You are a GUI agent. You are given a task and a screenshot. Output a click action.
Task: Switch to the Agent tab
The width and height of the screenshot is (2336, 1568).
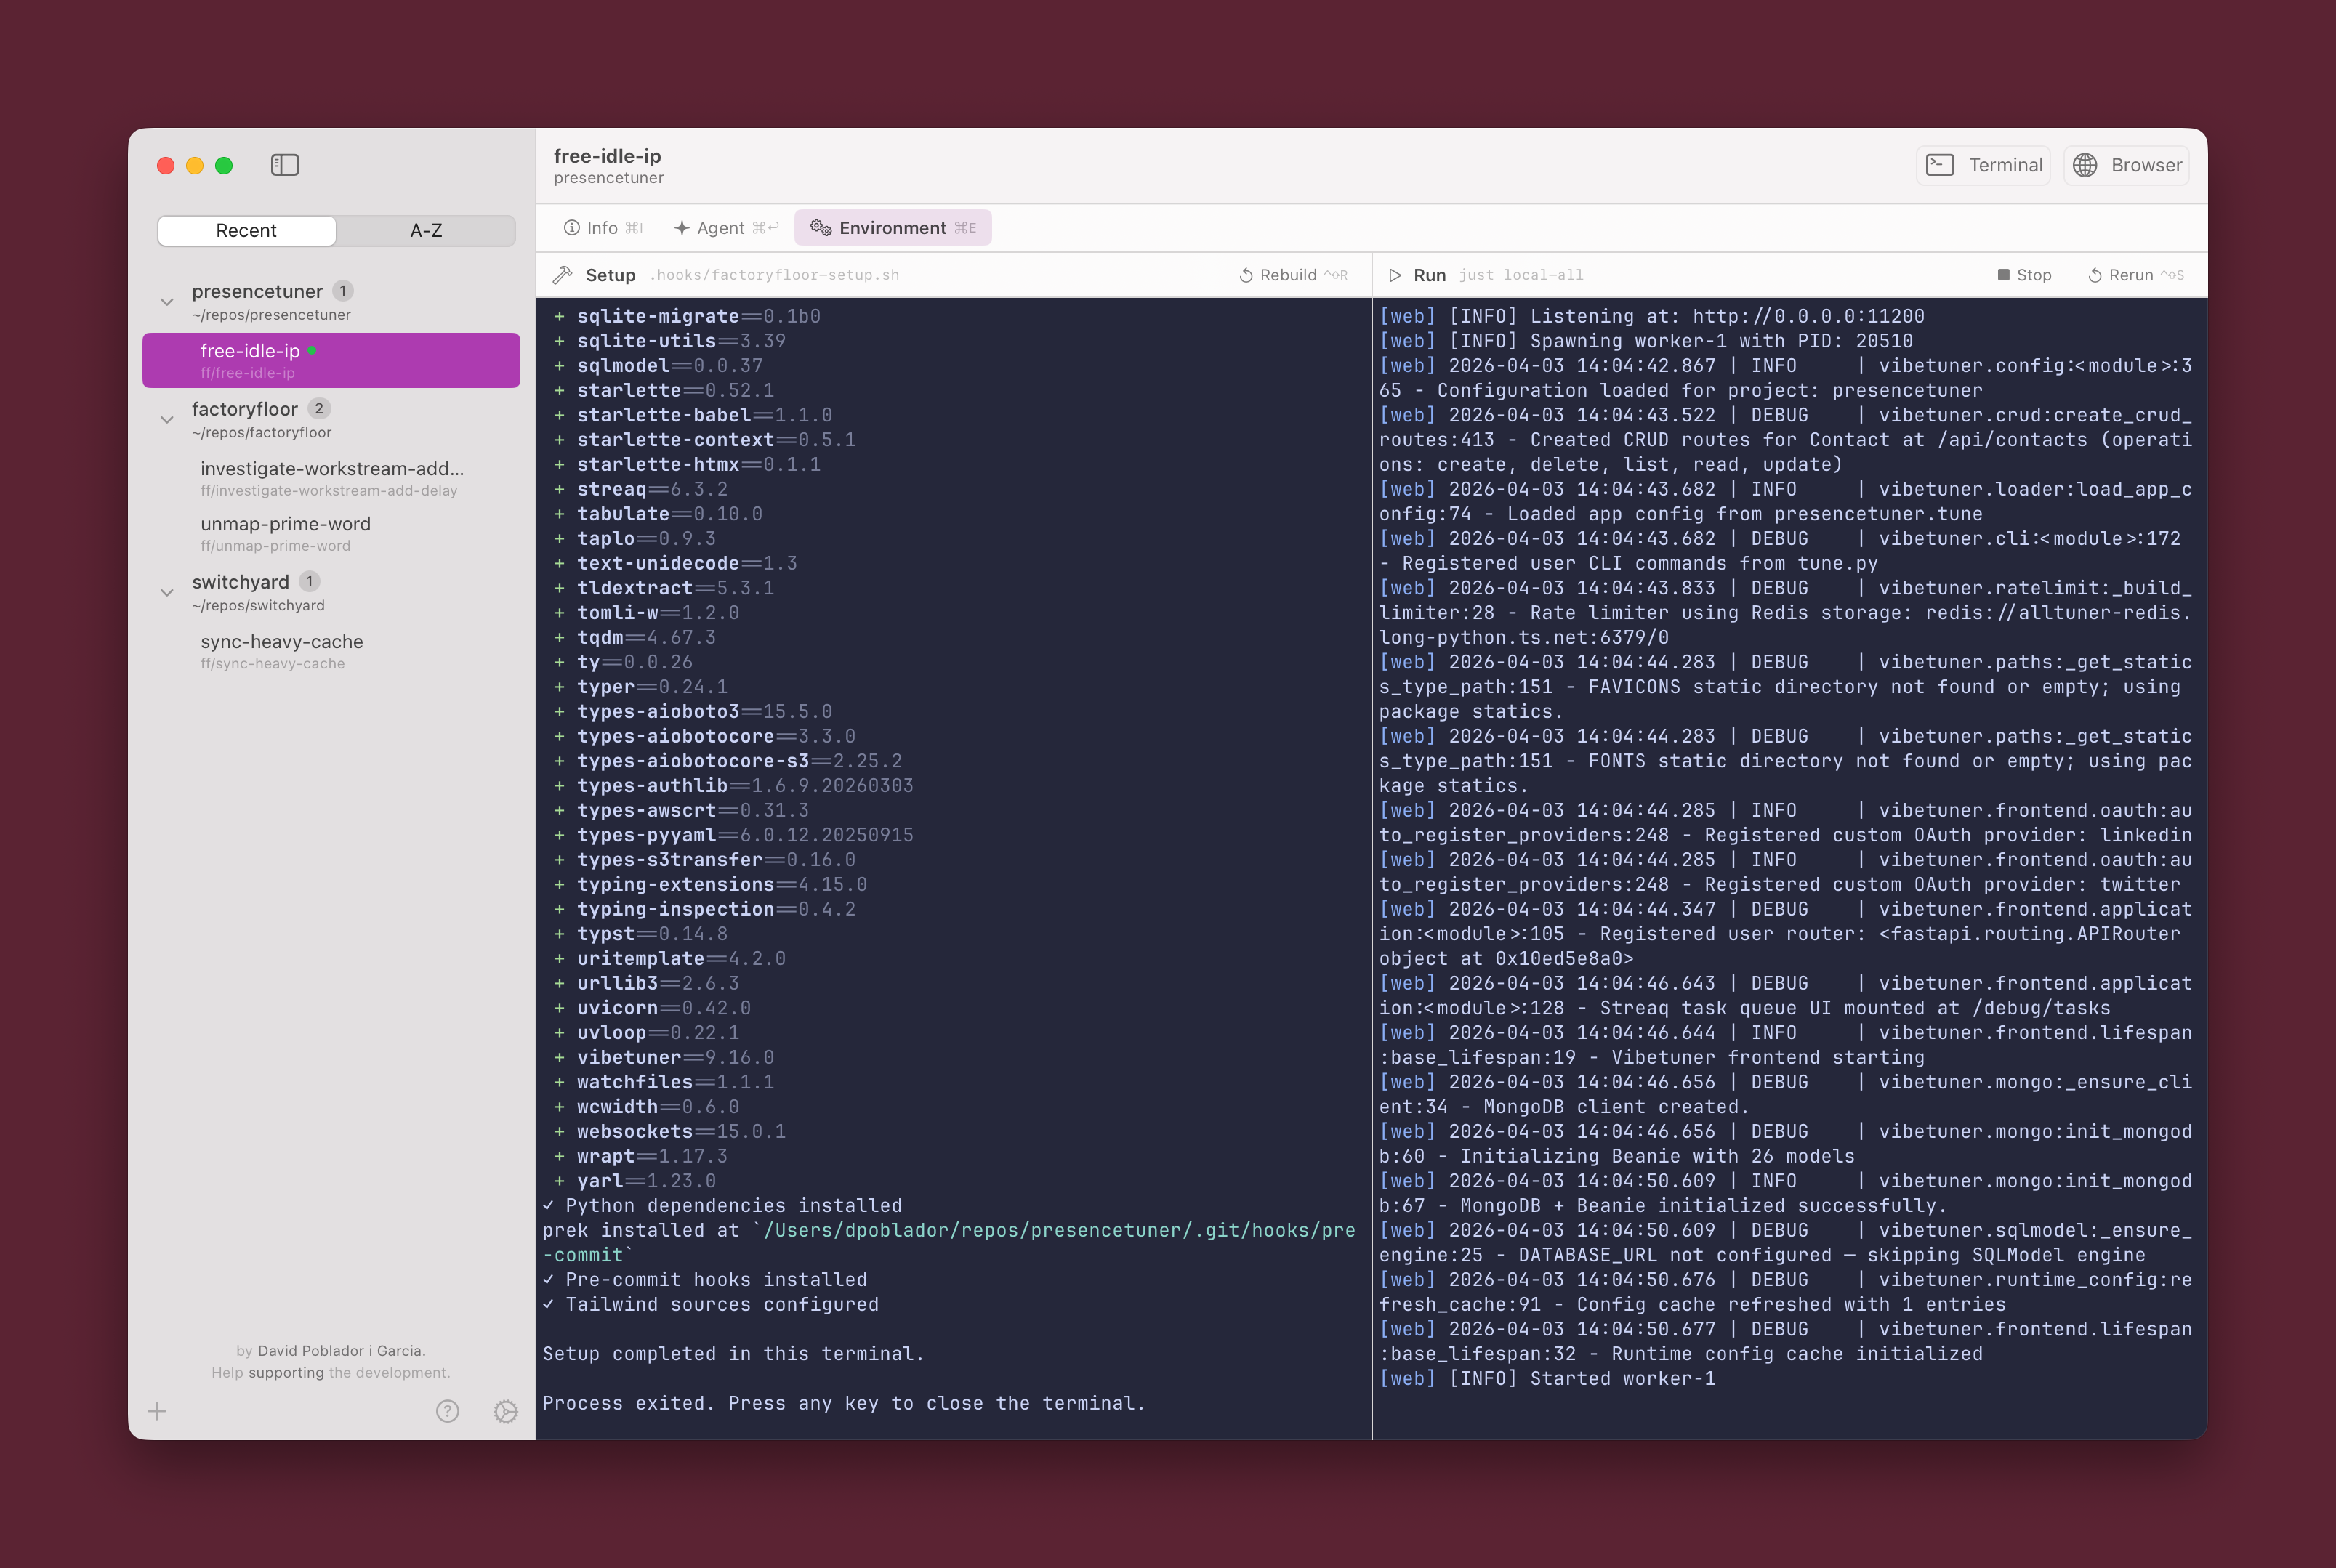[x=725, y=228]
